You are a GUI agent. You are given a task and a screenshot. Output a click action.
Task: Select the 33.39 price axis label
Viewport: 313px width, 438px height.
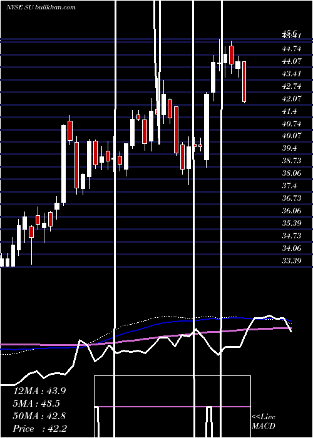292,260
